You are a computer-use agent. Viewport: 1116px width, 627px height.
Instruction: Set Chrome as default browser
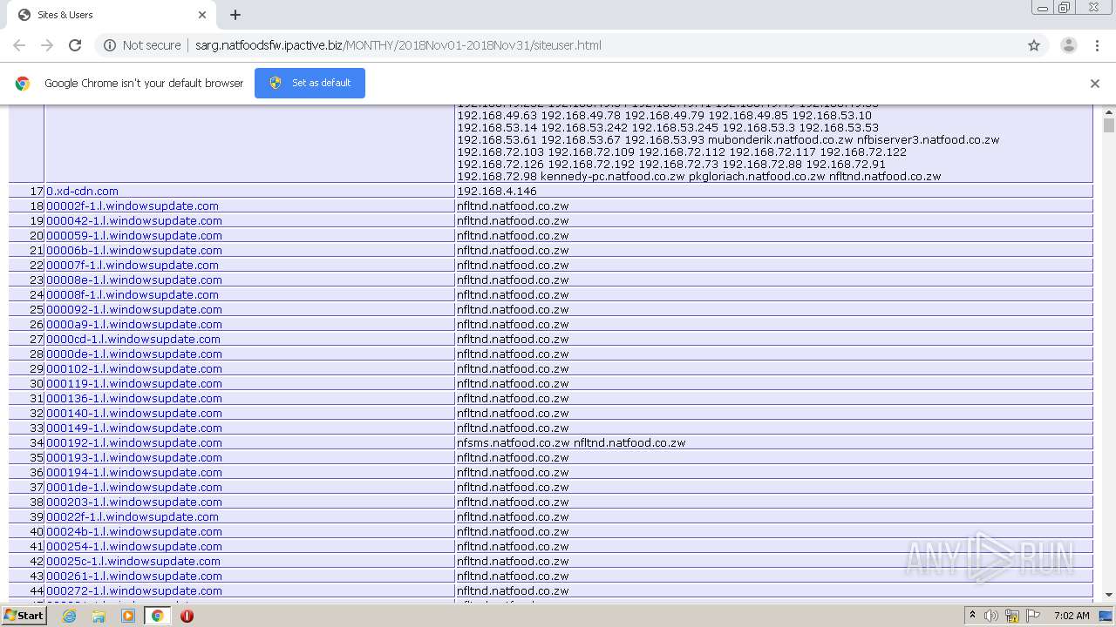[x=310, y=83]
